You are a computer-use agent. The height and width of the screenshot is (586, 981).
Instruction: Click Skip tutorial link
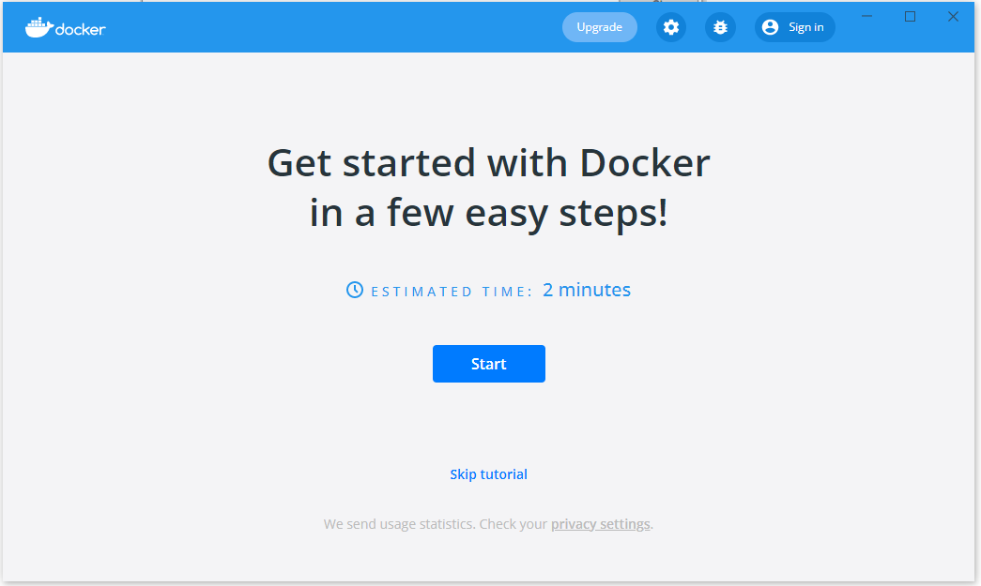click(489, 474)
